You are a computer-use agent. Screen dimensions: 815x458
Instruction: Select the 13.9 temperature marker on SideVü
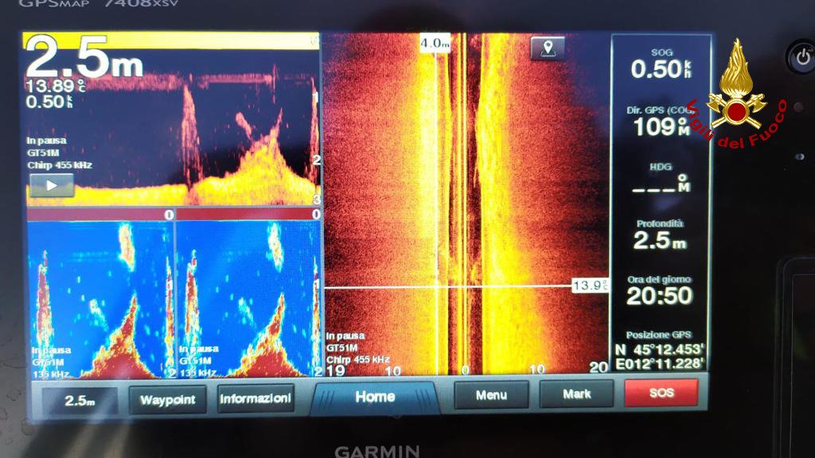(590, 285)
